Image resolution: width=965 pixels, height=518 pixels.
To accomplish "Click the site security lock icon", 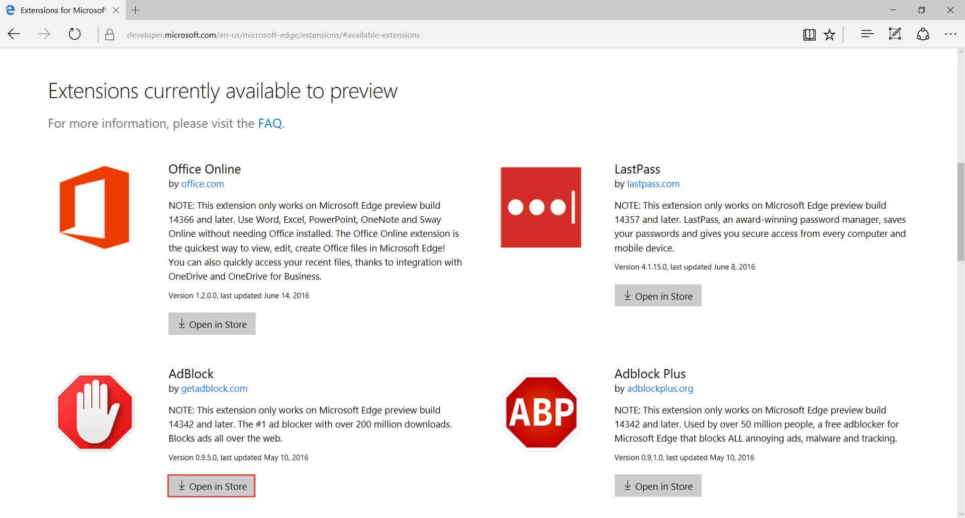I will pyautogui.click(x=108, y=34).
